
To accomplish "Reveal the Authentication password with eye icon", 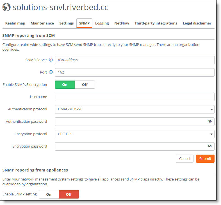I will coord(210,121).
